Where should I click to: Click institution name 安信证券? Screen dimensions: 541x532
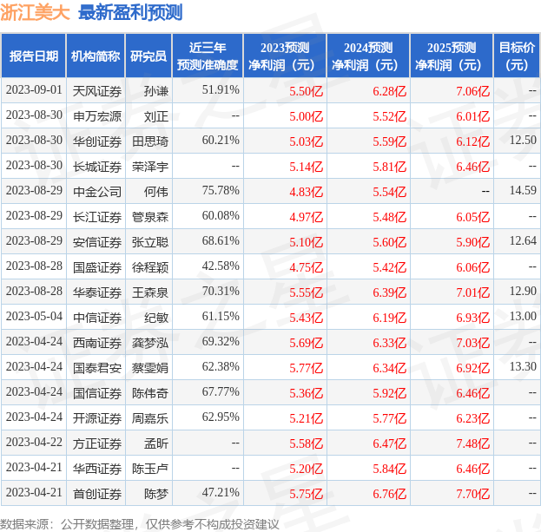click(97, 242)
